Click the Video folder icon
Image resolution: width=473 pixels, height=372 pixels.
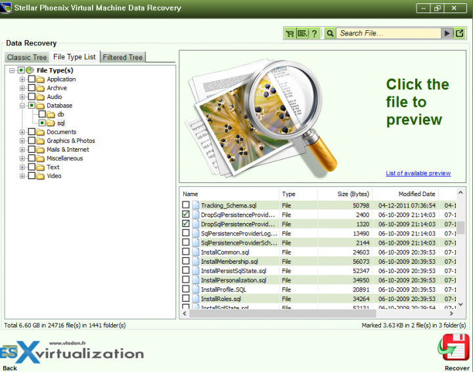[41, 176]
